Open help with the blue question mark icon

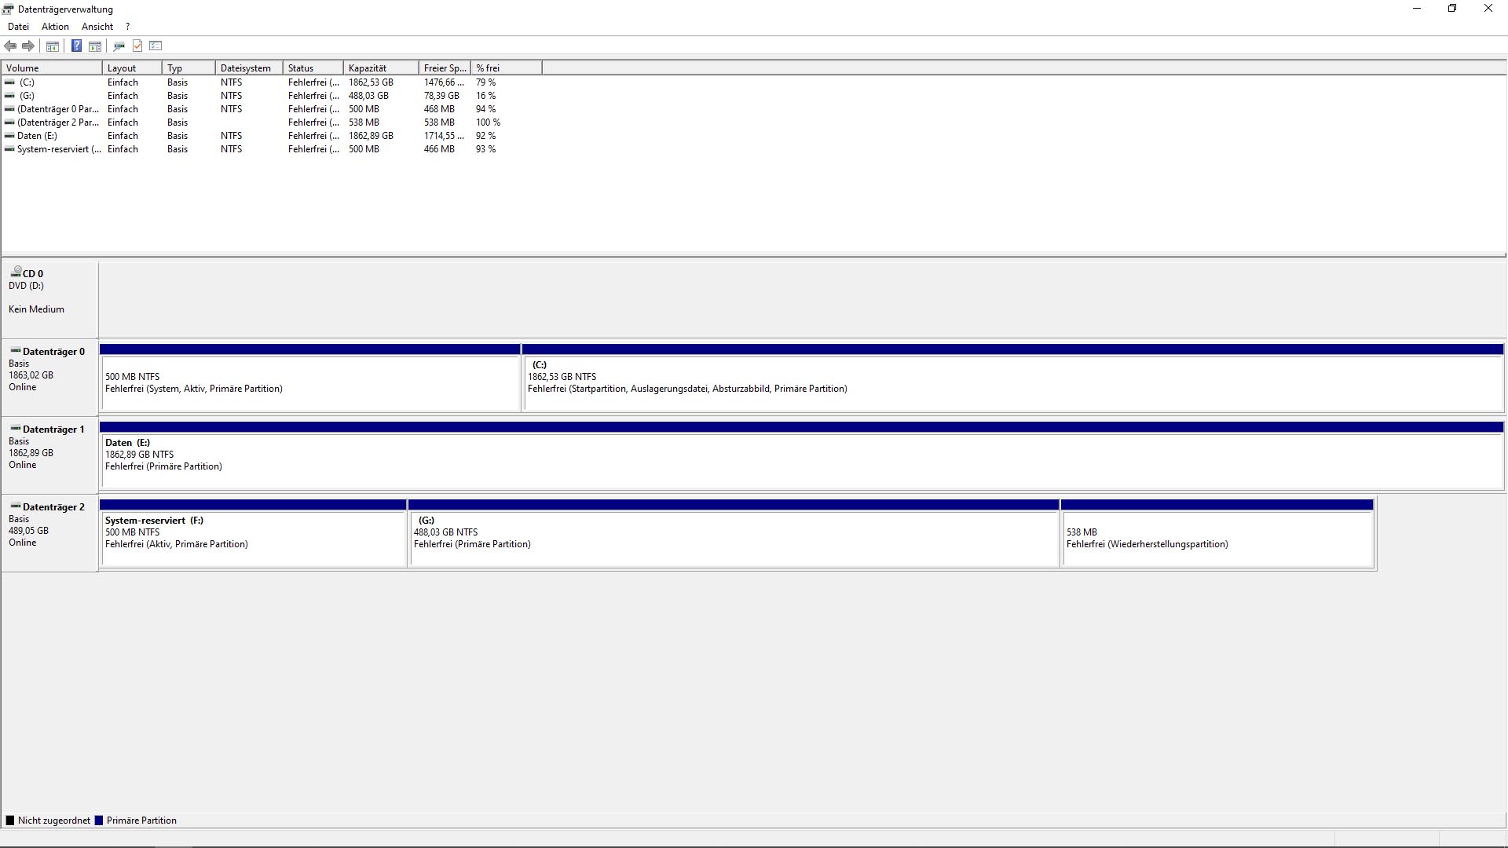(x=76, y=46)
